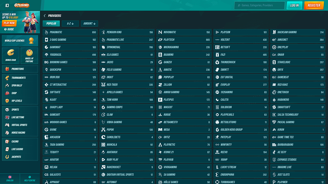
Task: Open Tournaments trophy icon in sidebar
Action: (x=7, y=78)
